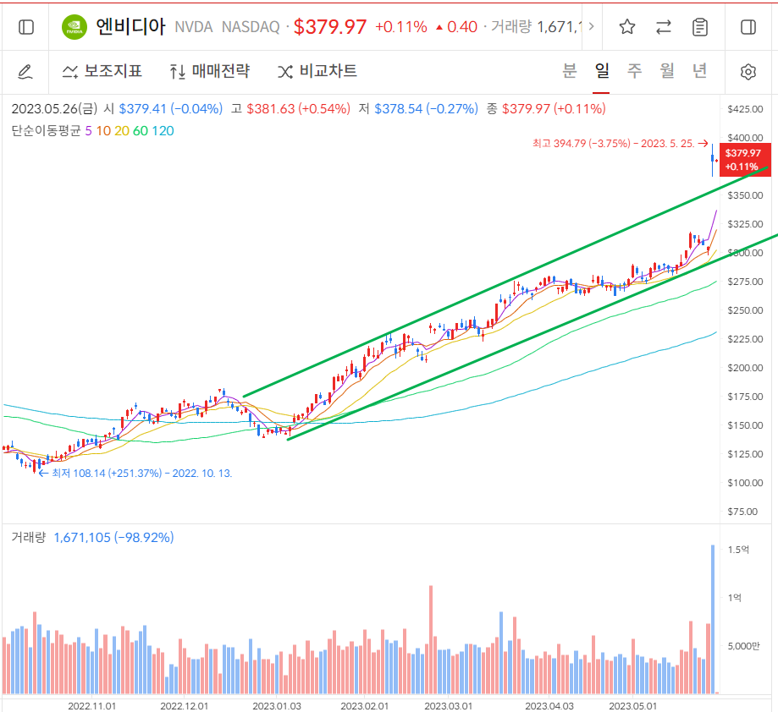778x712 pixels.
Task: Click the $425.00 price axis label
Action: pyautogui.click(x=745, y=109)
